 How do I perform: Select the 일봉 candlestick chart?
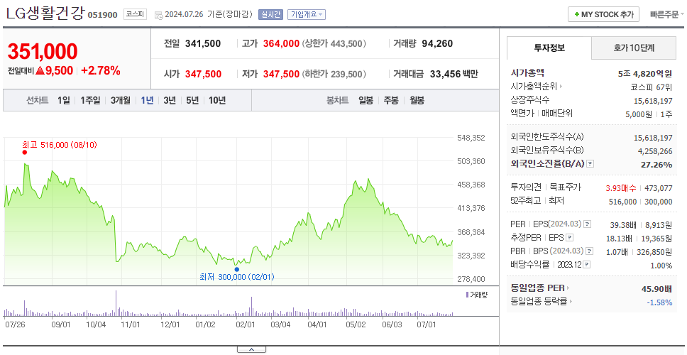coord(366,100)
